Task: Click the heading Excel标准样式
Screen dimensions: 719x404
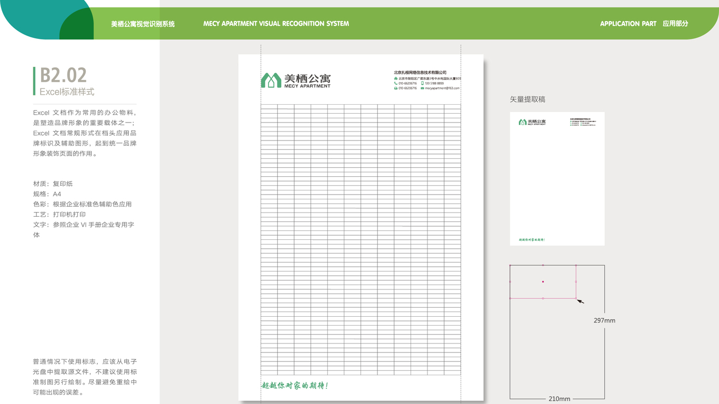Action: point(67,92)
